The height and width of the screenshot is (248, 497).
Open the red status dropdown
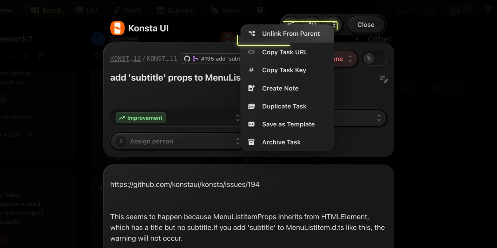coord(344,59)
